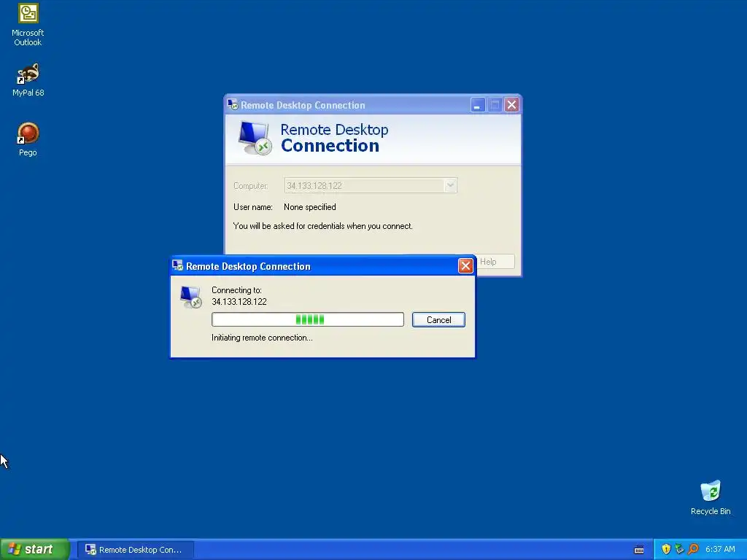Click the connection progress bar
The width and height of the screenshot is (747, 560).
[308, 319]
